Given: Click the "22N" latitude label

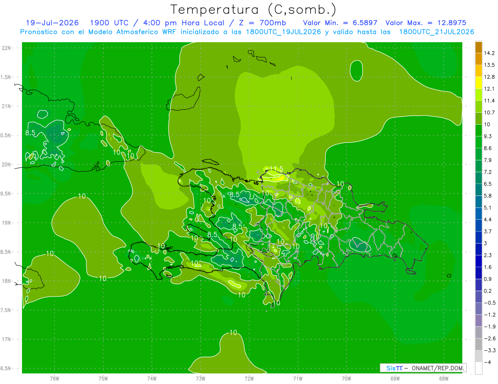Looking at the screenshot, I should 6,48.
